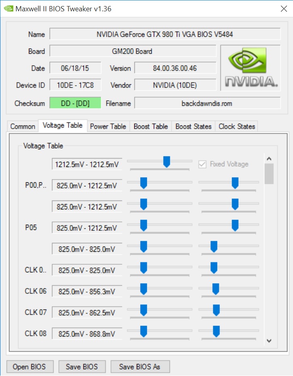Click the scroll up arrow in voltage table

(x=269, y=159)
